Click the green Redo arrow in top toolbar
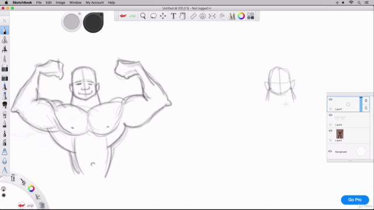The width and height of the screenshot is (374, 210). [133, 16]
